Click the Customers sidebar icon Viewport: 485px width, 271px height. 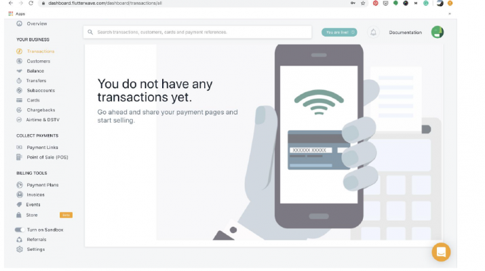tap(19, 61)
